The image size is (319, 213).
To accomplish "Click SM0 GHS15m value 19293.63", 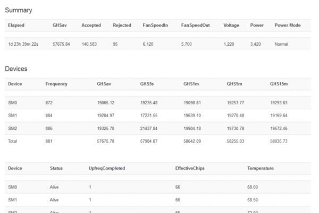I will tap(279, 103).
